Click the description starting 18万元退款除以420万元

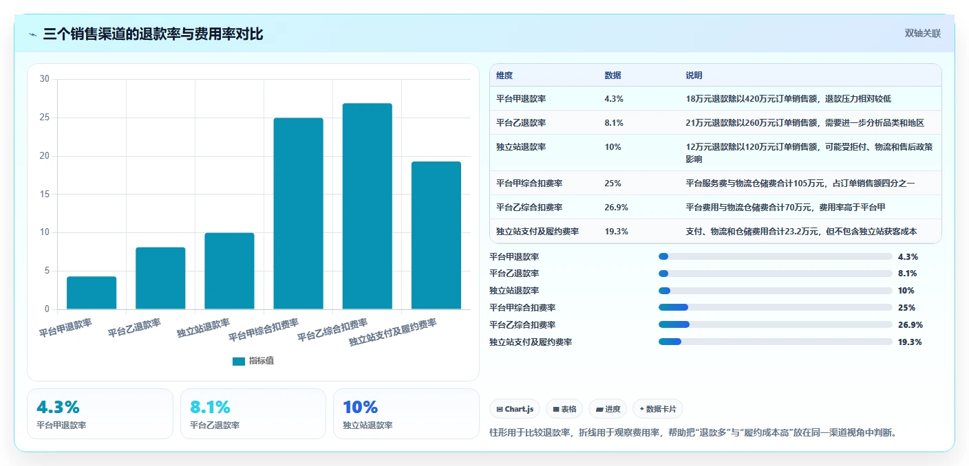pyautogui.click(x=789, y=99)
